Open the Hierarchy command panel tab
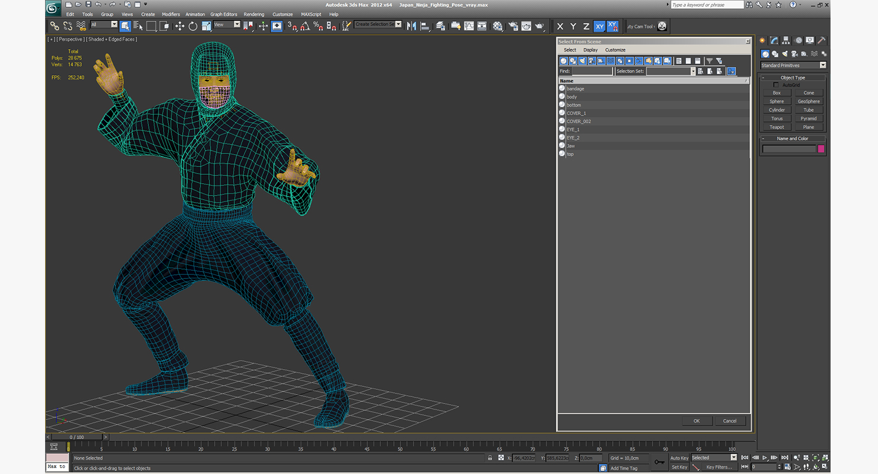 pos(786,41)
